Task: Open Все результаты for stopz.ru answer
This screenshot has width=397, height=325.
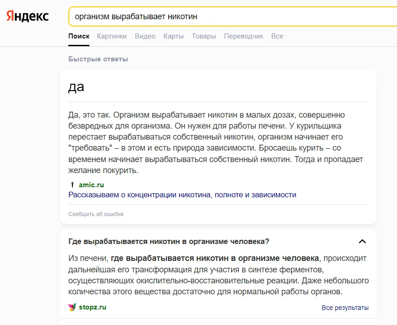Action: pyautogui.click(x=345, y=308)
